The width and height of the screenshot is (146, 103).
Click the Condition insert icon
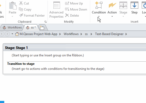[x=99, y=5]
